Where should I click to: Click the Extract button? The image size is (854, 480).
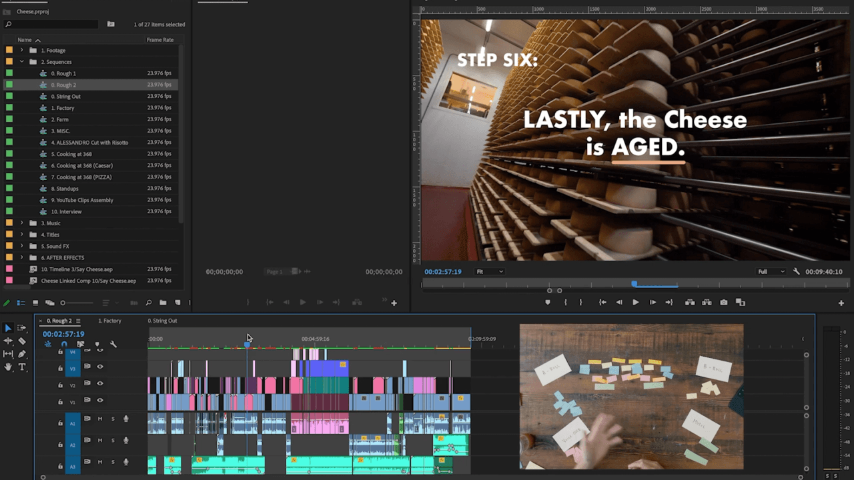pos(707,302)
